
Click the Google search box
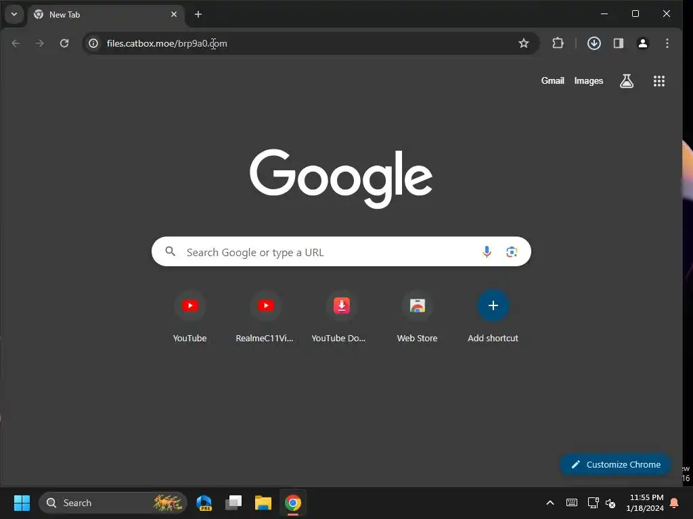pyautogui.click(x=341, y=251)
